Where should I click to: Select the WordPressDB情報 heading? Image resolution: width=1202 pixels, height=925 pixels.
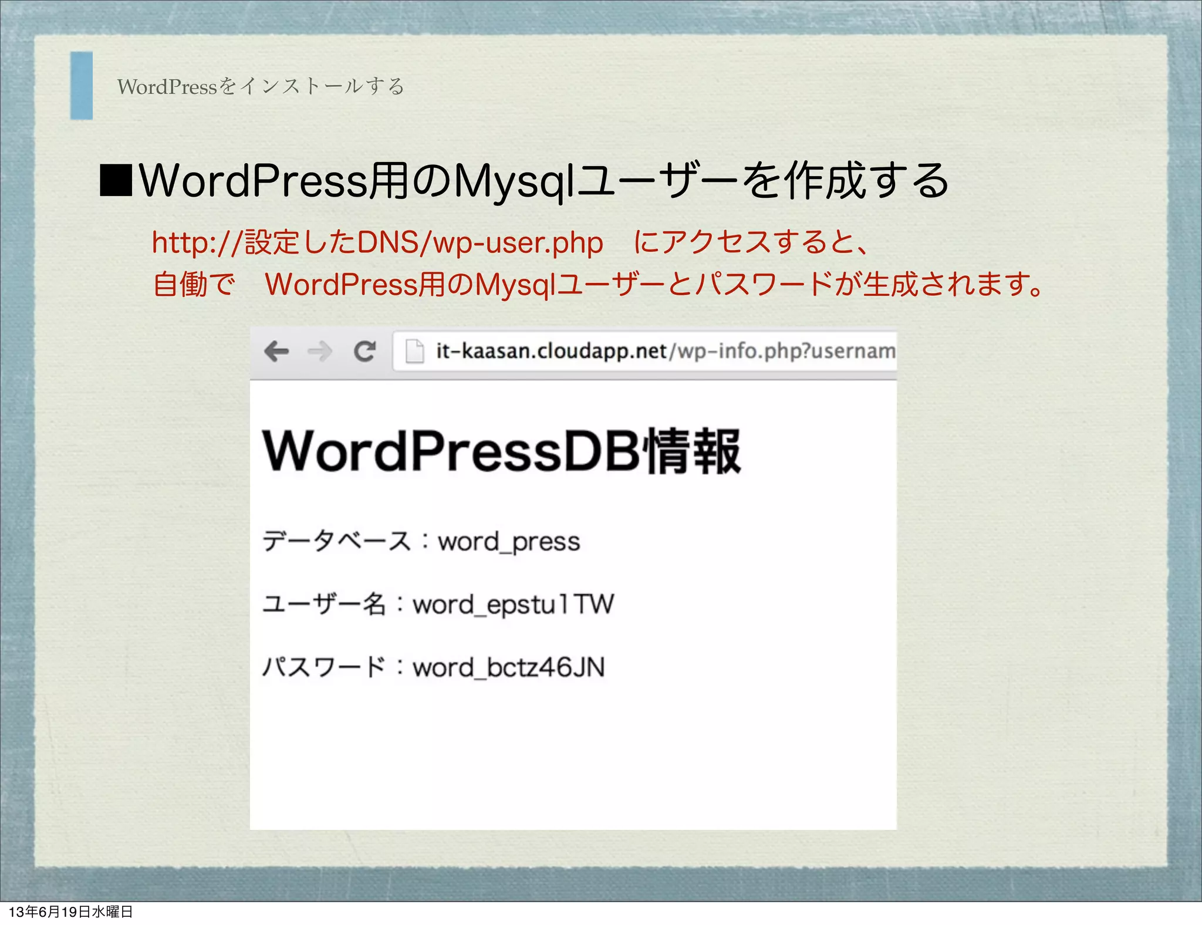pos(502,451)
